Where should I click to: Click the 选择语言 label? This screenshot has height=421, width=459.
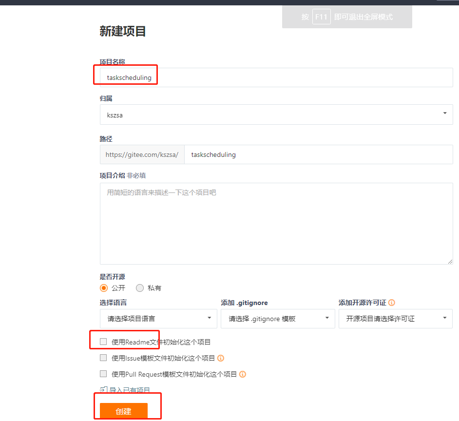113,303
